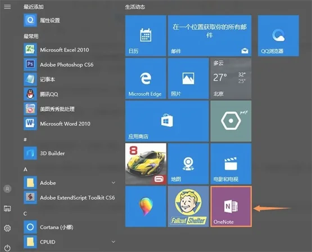Open the Calendar (日历) tile
This screenshot has height=252, width=312.
[x=146, y=36]
